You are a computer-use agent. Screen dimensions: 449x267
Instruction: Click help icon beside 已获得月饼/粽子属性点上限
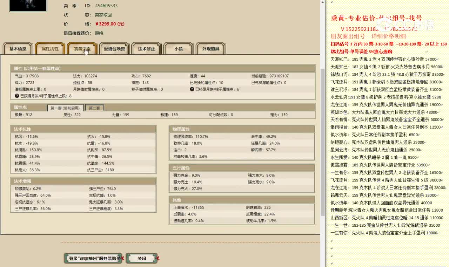[17, 96]
